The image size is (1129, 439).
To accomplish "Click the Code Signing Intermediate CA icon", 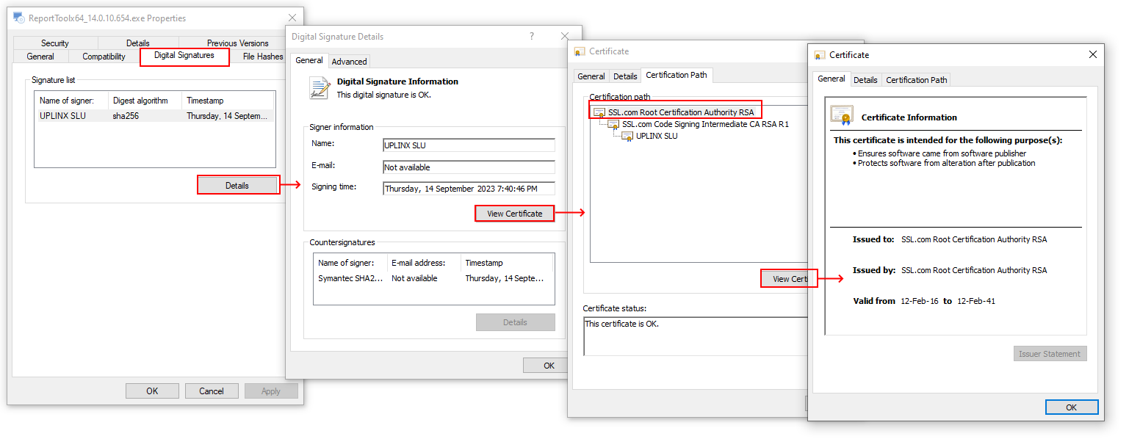I will pyautogui.click(x=613, y=125).
